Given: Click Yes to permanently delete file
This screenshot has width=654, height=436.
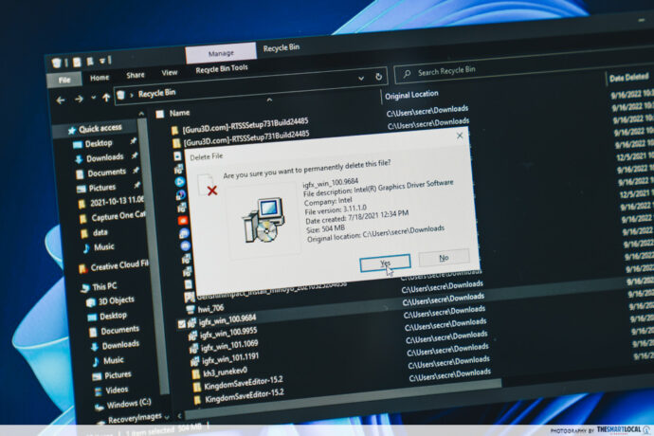Looking at the screenshot, I should click(385, 263).
